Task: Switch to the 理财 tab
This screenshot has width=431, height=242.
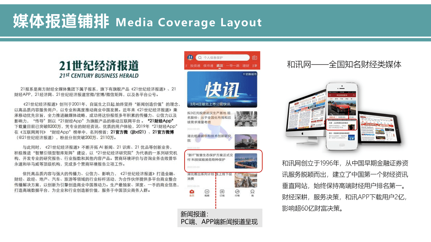Action: click(x=246, y=66)
